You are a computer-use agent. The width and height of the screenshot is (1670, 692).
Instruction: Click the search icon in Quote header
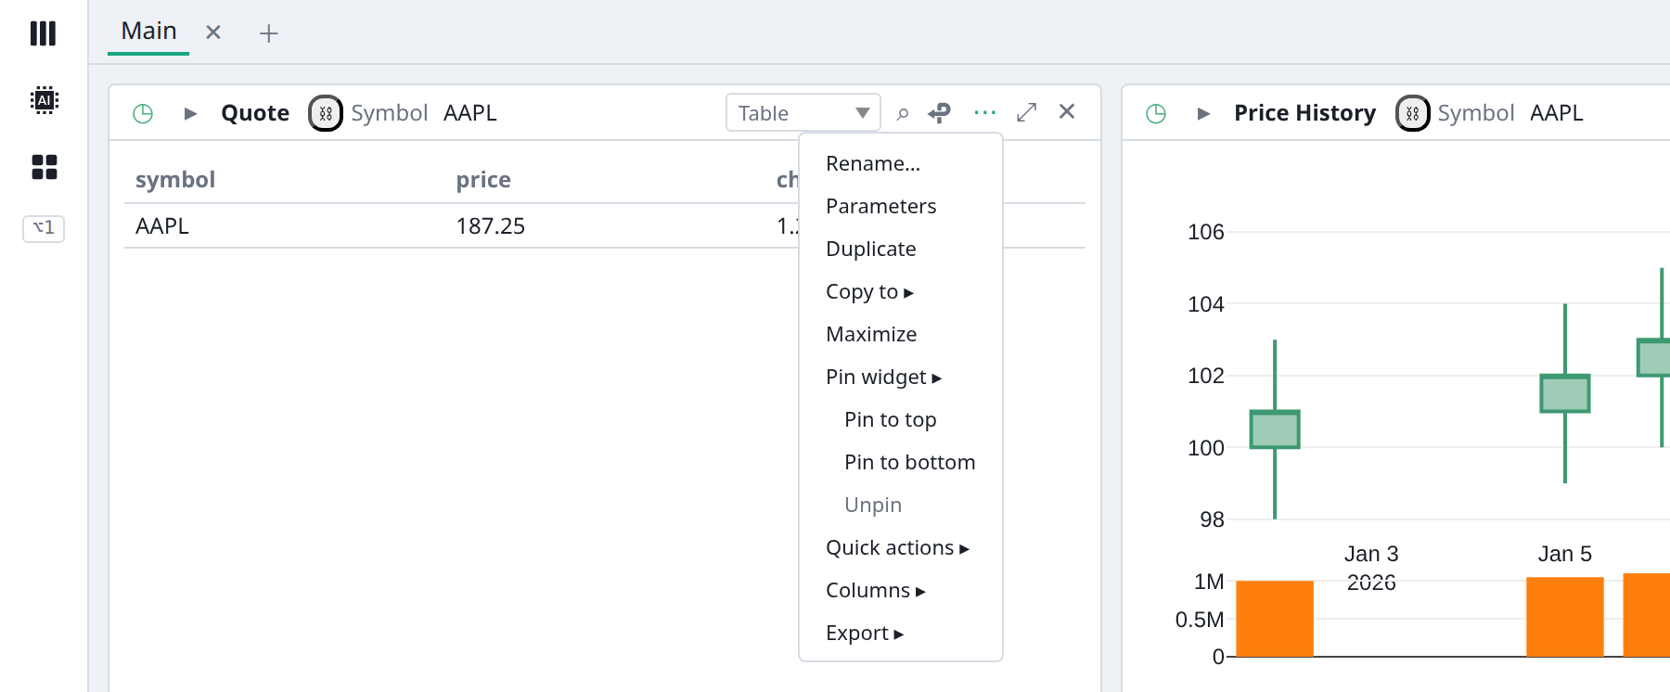point(902,113)
